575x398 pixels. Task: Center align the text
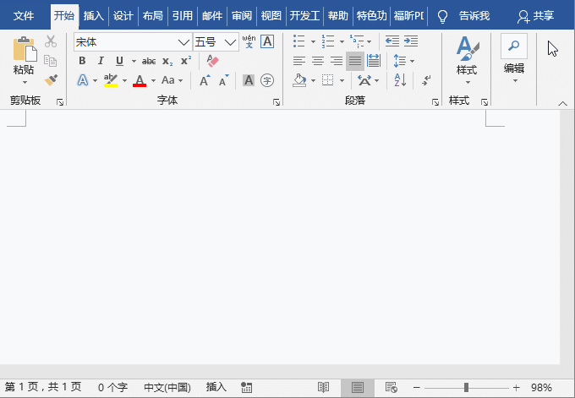(x=318, y=61)
